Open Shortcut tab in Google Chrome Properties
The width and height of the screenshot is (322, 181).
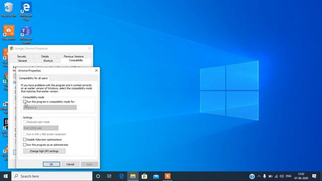[48, 61]
